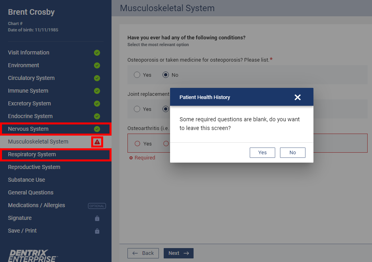Click the red warning icon beside Musculoskeletal System

click(x=97, y=142)
